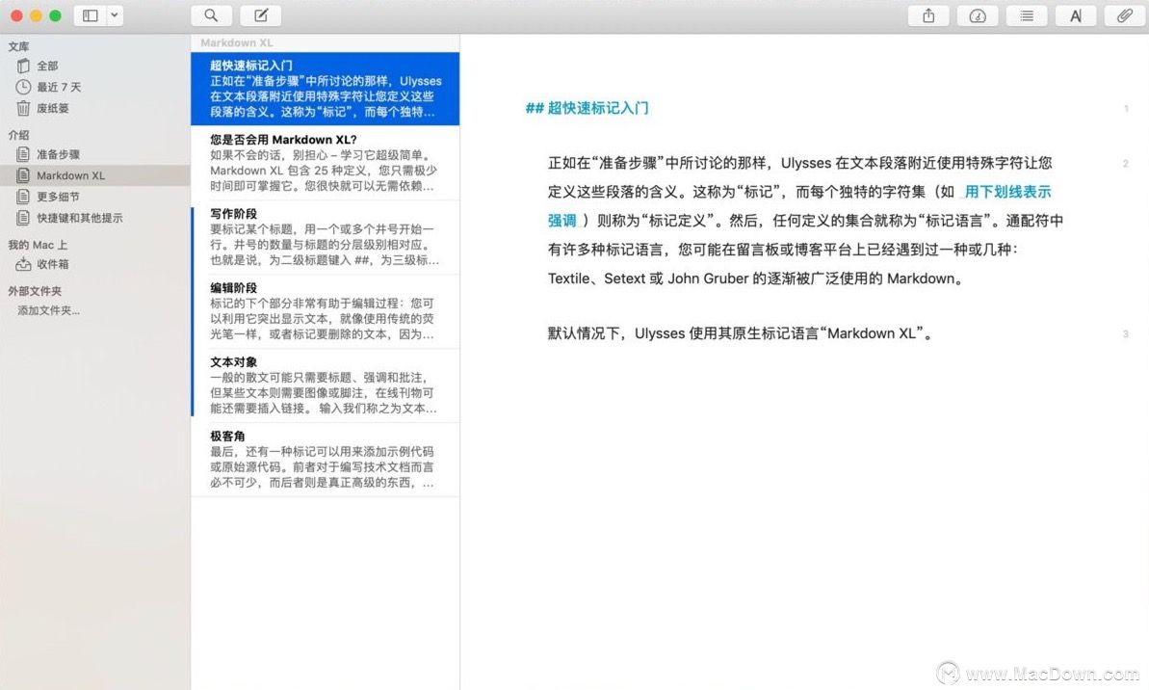Open the 编辑阶段 sheet
Image resolution: width=1149 pixels, height=690 pixels.
coord(326,311)
